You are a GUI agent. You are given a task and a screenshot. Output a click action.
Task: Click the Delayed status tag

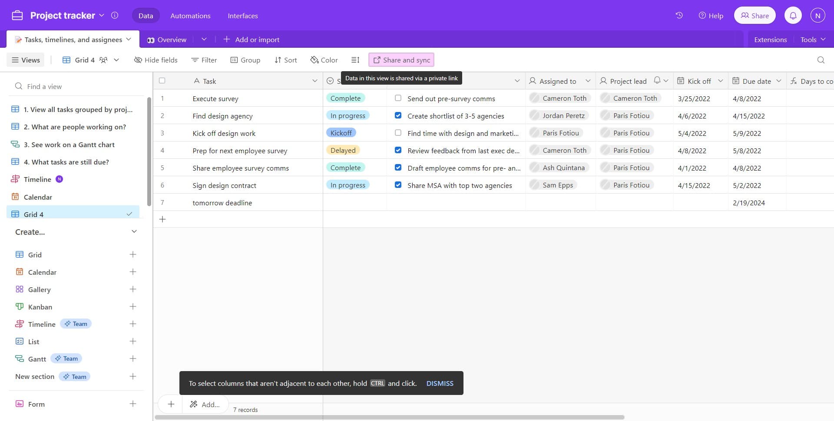[x=343, y=151]
